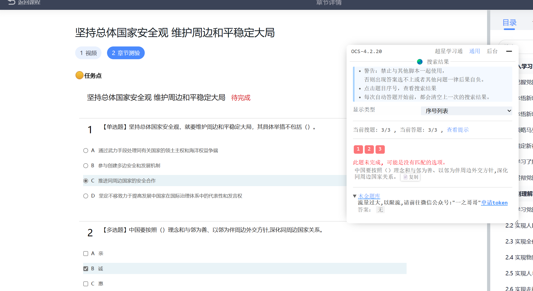Collapse the 木金题库 disclosure triangle
The image size is (533, 291).
point(355,196)
